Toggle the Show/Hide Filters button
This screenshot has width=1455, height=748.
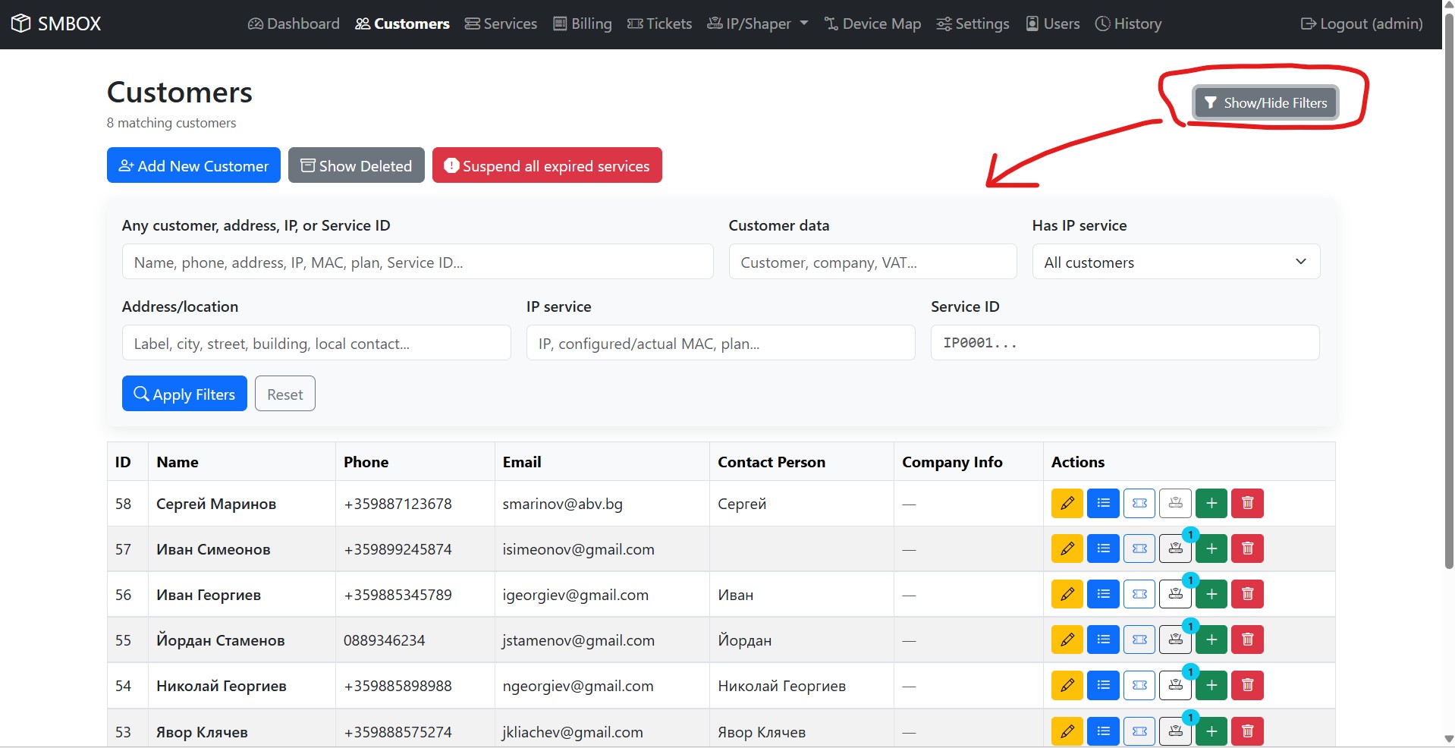click(1265, 102)
